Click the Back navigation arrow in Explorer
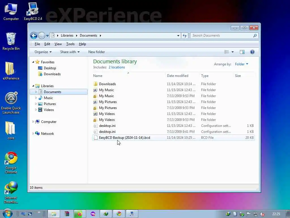The image size is (290, 218). tap(34, 35)
